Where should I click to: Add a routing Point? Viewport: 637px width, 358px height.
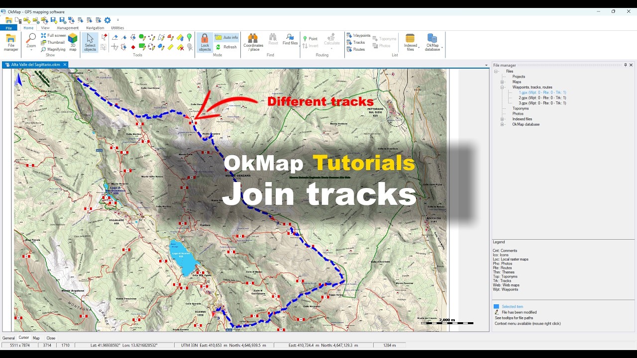click(x=310, y=39)
